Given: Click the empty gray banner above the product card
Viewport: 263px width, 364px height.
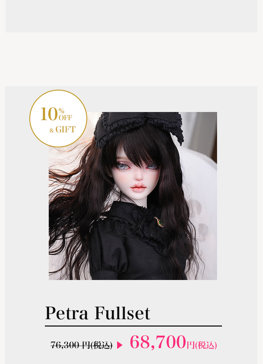Looking at the screenshot, I should 131,16.
